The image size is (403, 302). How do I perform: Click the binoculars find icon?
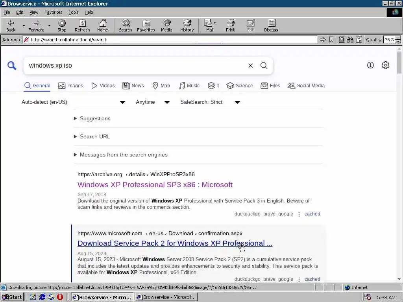point(350,40)
